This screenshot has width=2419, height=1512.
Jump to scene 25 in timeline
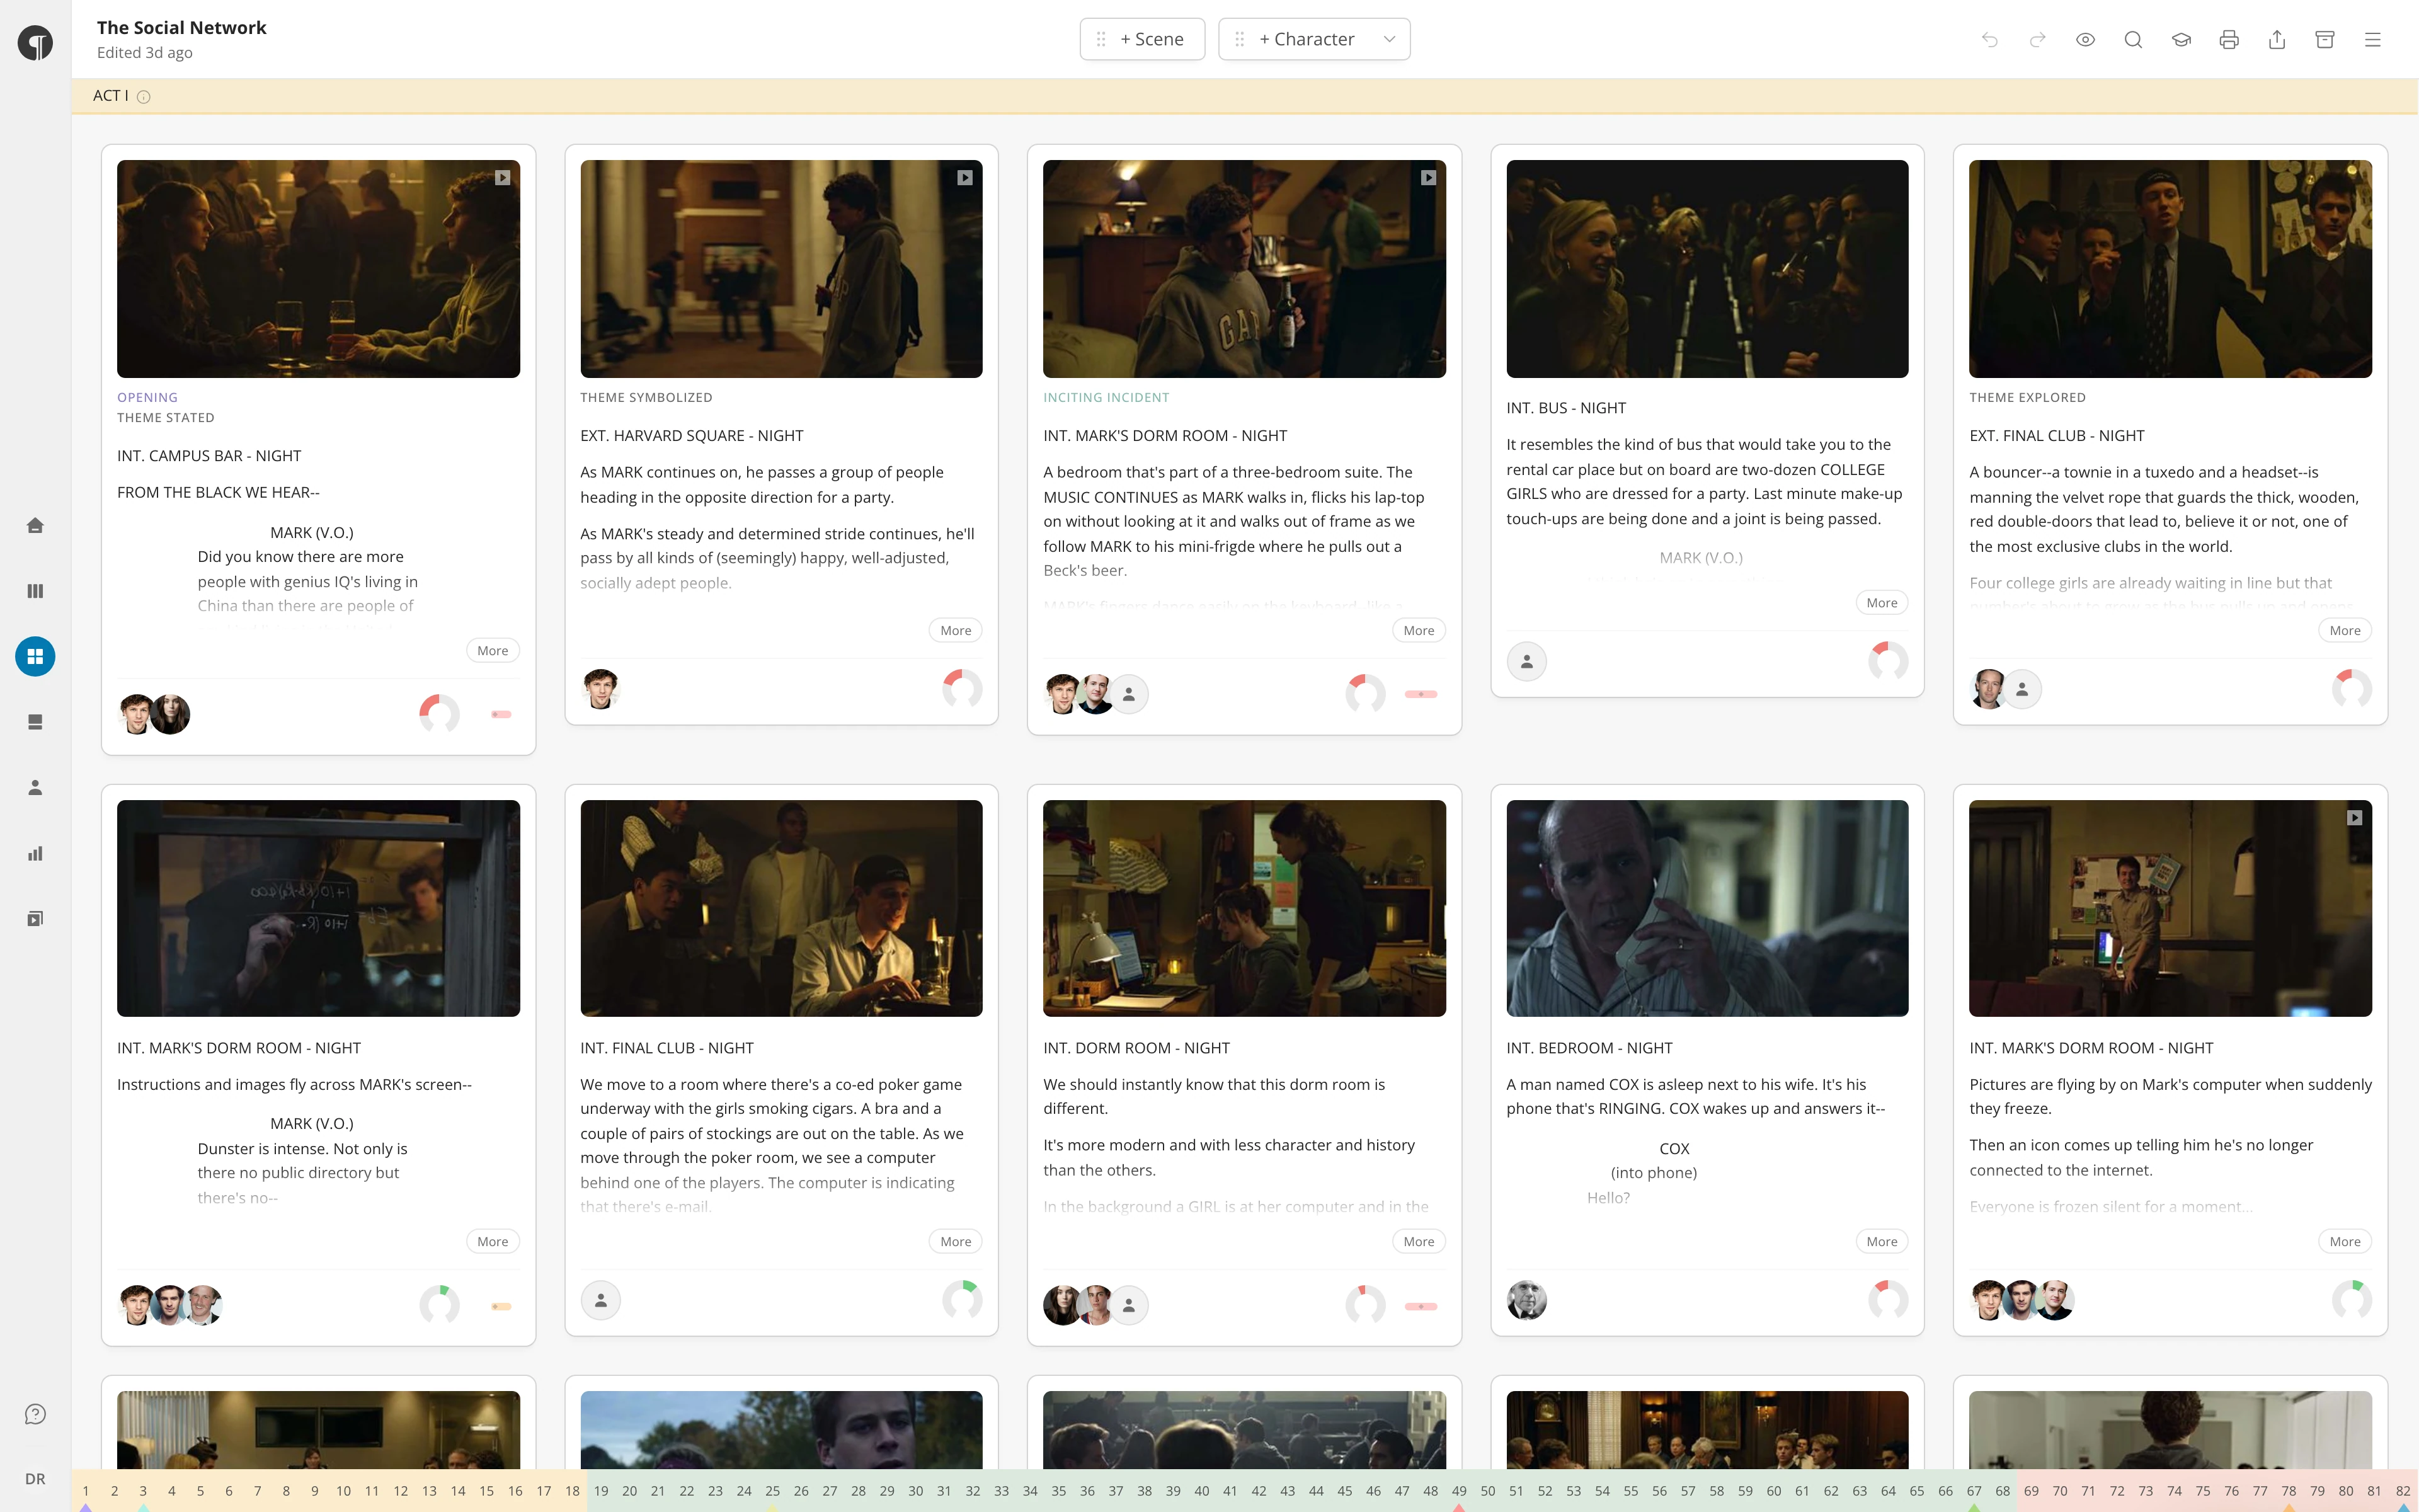click(772, 1490)
